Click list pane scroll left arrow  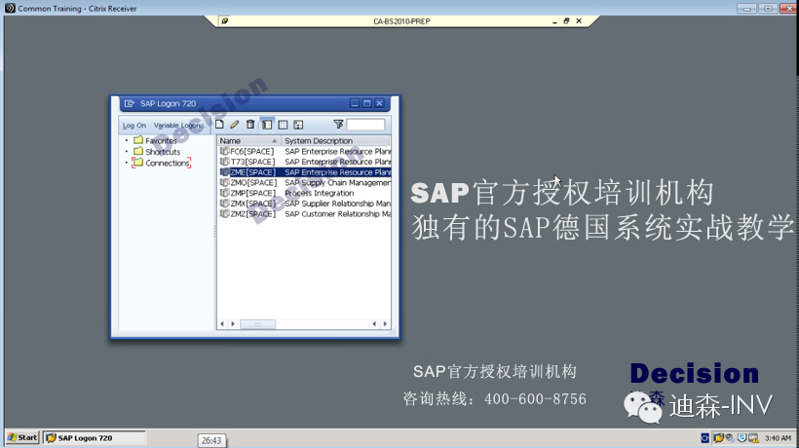(x=374, y=323)
